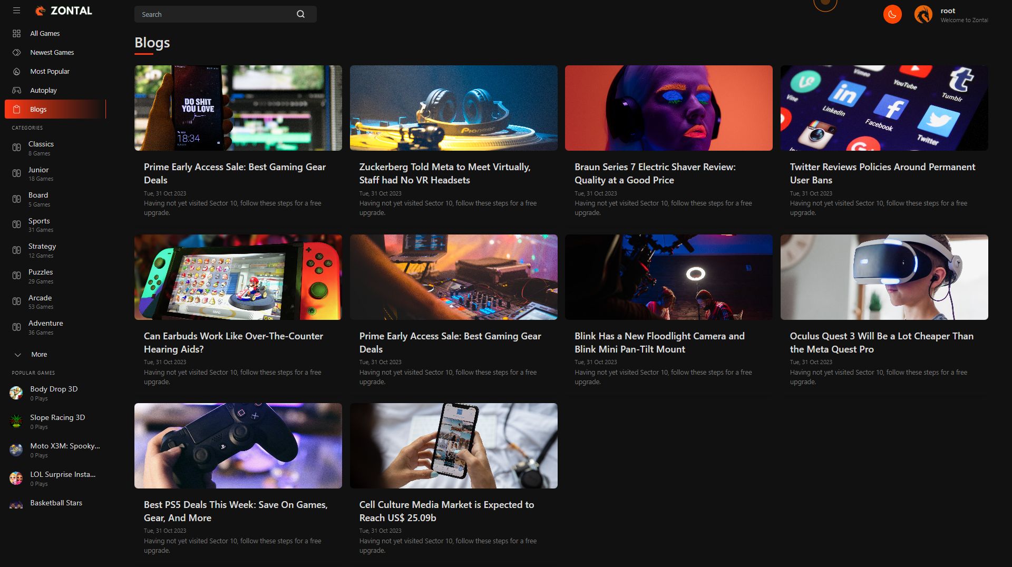
Task: Click the LOL Surprise Insta game icon
Action: click(16, 478)
